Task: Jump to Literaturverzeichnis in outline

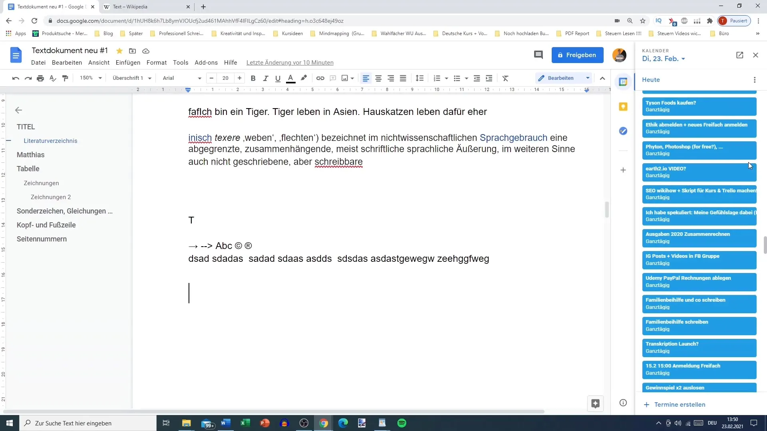Action: (50, 141)
